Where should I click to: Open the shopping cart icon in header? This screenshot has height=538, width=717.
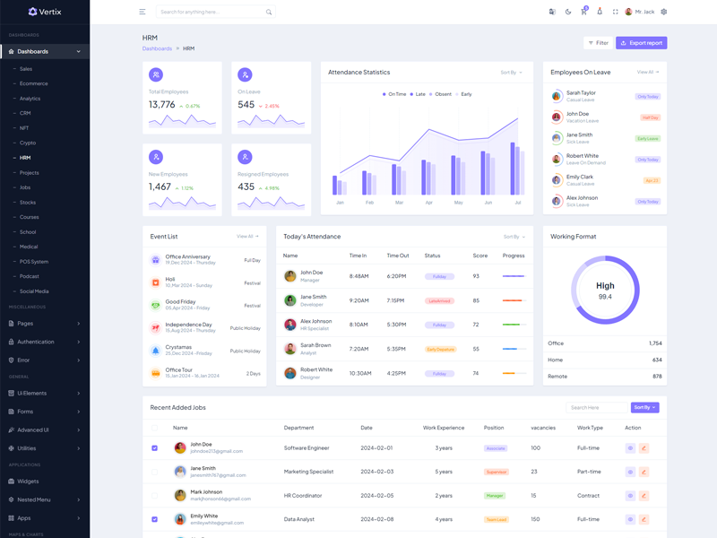tap(583, 12)
